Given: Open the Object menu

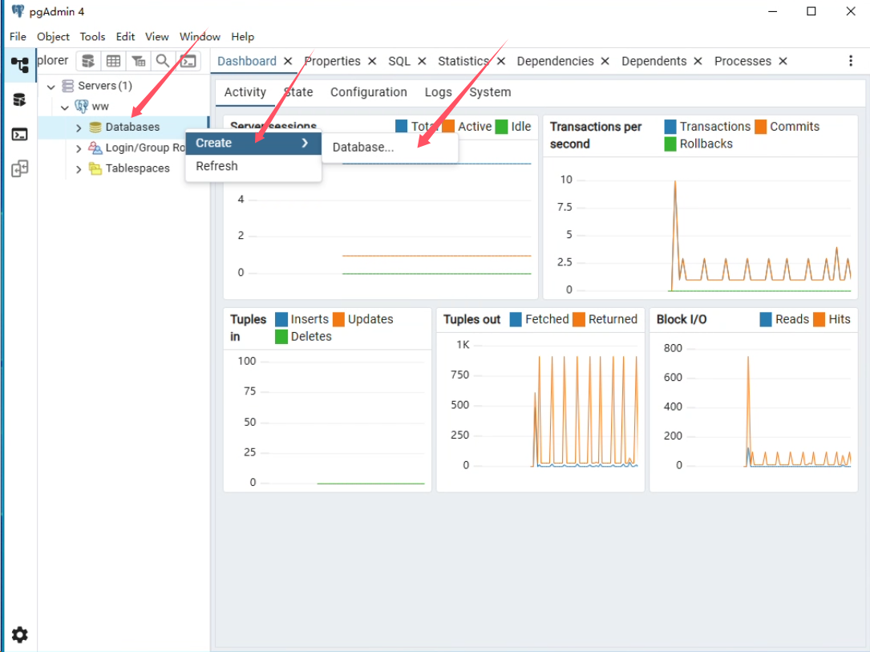Looking at the screenshot, I should 53,37.
